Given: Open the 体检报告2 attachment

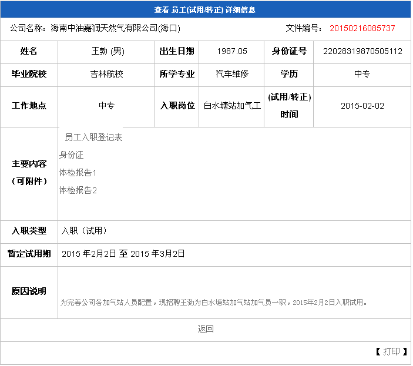Looking at the screenshot, I should 78,190.
